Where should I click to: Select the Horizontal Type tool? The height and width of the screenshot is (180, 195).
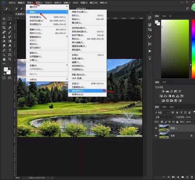(10, 50)
